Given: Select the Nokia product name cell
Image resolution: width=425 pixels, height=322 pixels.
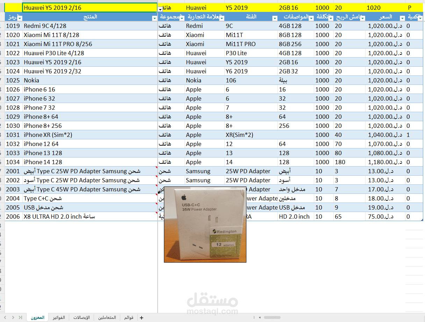Looking at the screenshot, I should 90,80.
